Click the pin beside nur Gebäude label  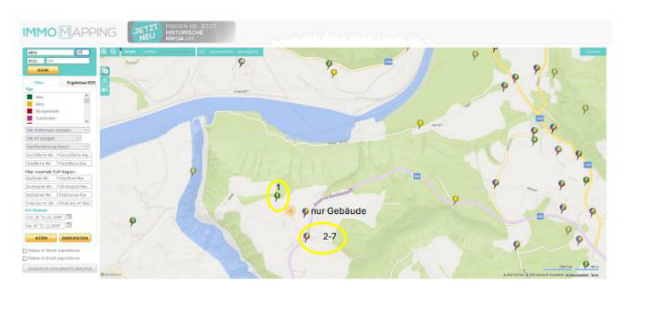tap(305, 212)
